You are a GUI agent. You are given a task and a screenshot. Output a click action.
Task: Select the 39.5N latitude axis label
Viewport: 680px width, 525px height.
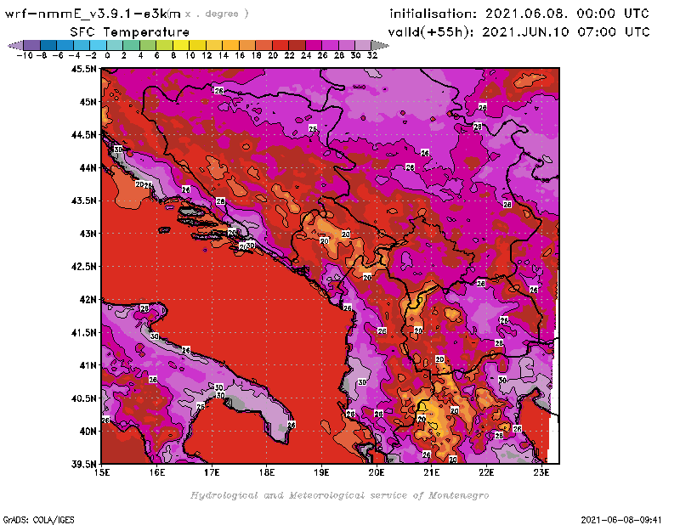point(83,465)
